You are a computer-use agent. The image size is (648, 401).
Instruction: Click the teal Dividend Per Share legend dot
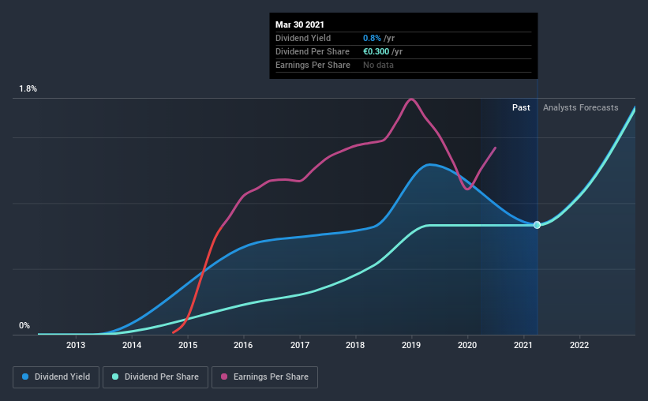pyautogui.click(x=115, y=377)
